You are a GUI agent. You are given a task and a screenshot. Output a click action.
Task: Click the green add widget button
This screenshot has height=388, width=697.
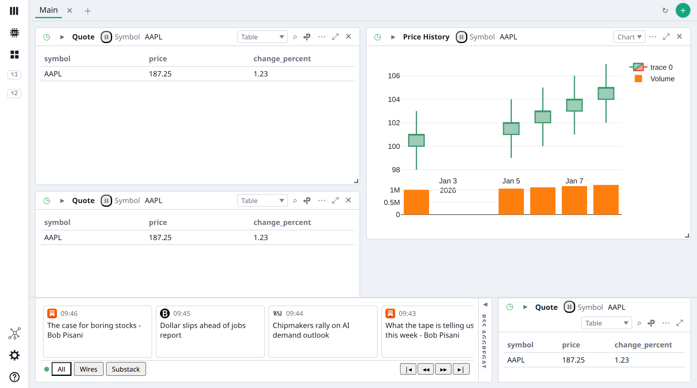683,11
